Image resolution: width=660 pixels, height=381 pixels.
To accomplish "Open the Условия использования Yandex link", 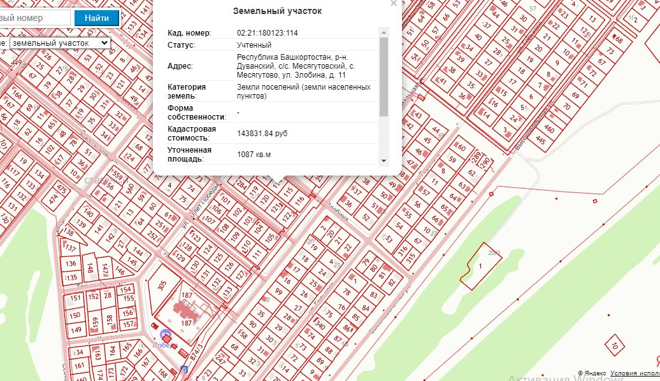I will pos(635,373).
